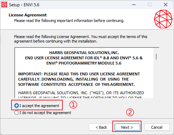The height and width of the screenshot is (135, 174).
Task: Click the license text scrollbar thumb
Action: (156, 57)
